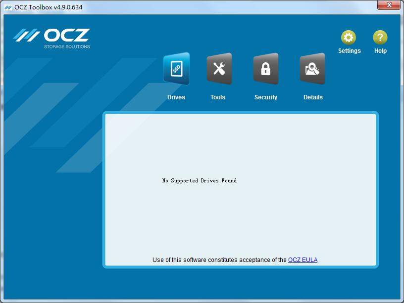Click the No Supported Drives Found message
Viewport: 404px width, 303px height.
pyautogui.click(x=199, y=180)
